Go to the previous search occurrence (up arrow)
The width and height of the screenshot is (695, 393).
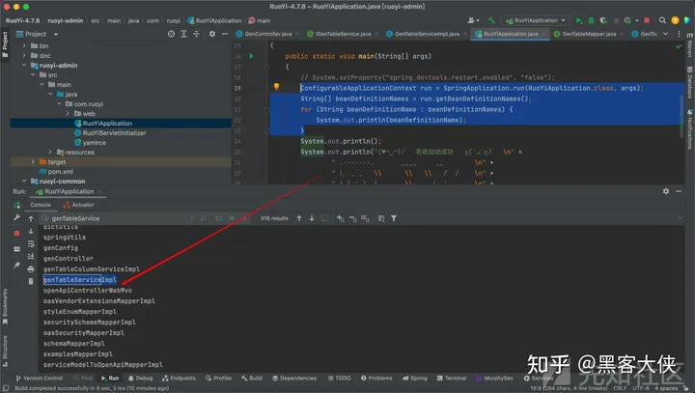pos(299,218)
